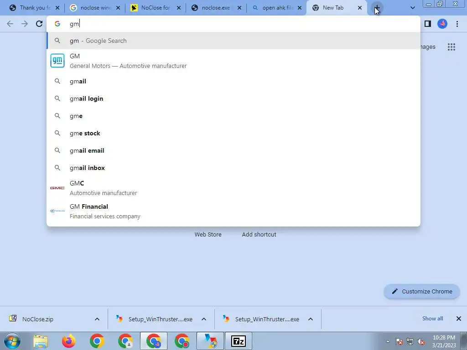Select the GM General Motors suggestion
This screenshot has height=350, width=467.
point(233,61)
